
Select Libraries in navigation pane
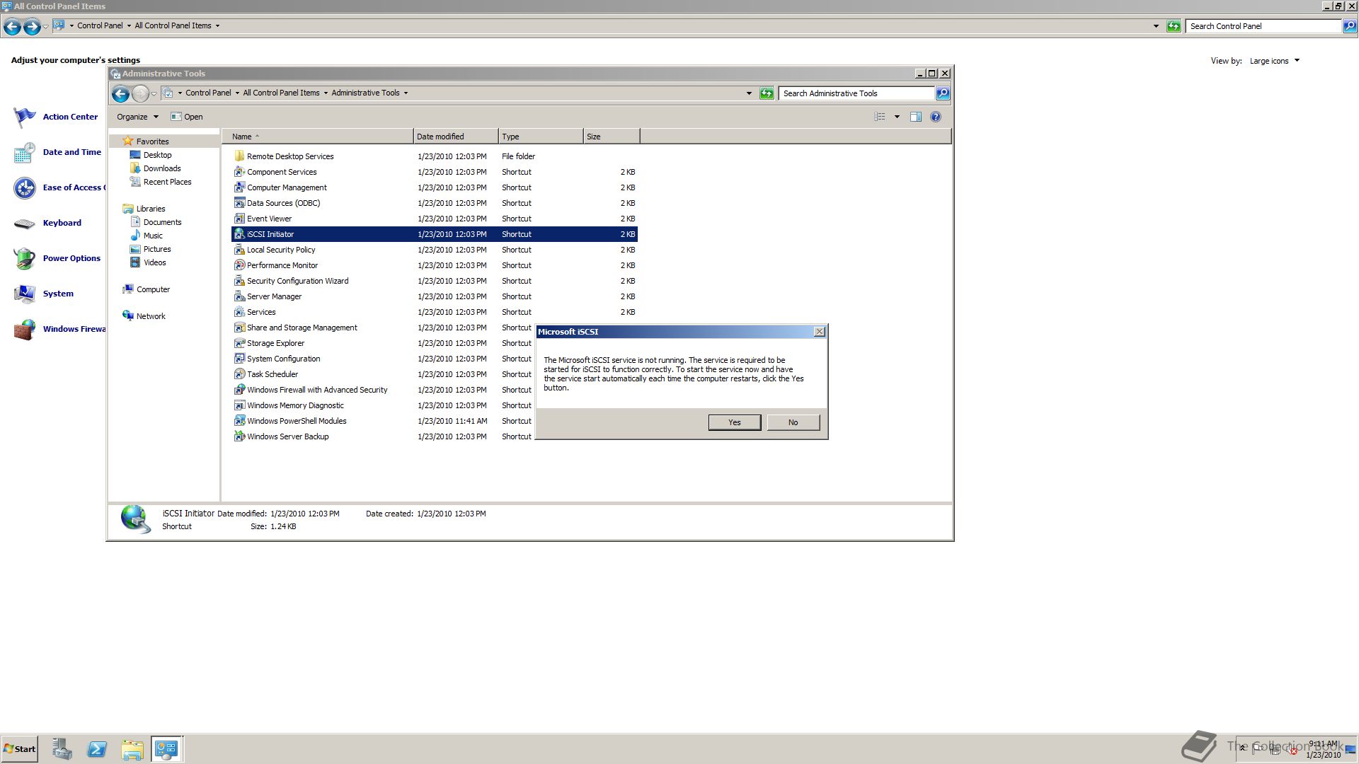[150, 209]
